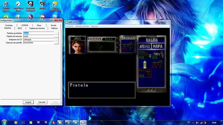Viewport: 223px width, 125px height.
Task: Select MAPA in the game menu
Action: pos(158,46)
